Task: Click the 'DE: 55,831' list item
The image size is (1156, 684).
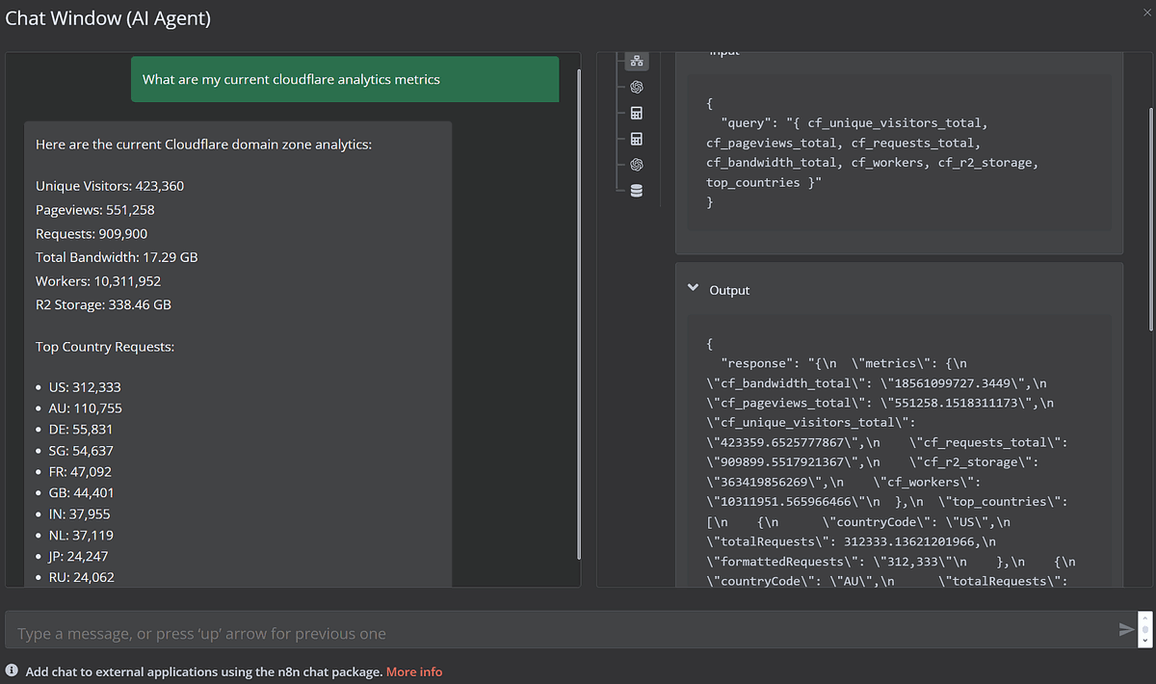Action: click(81, 430)
